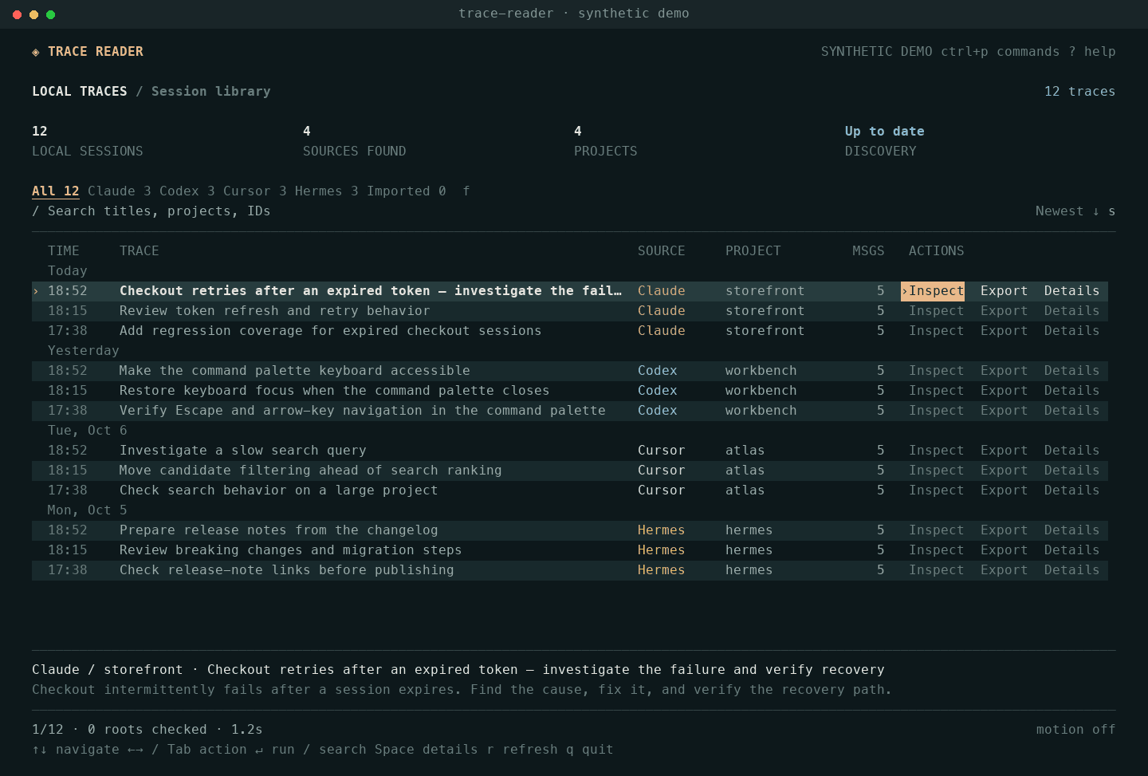Filter traces by Codex 3 tab
1148x776 pixels.
[x=187, y=191]
